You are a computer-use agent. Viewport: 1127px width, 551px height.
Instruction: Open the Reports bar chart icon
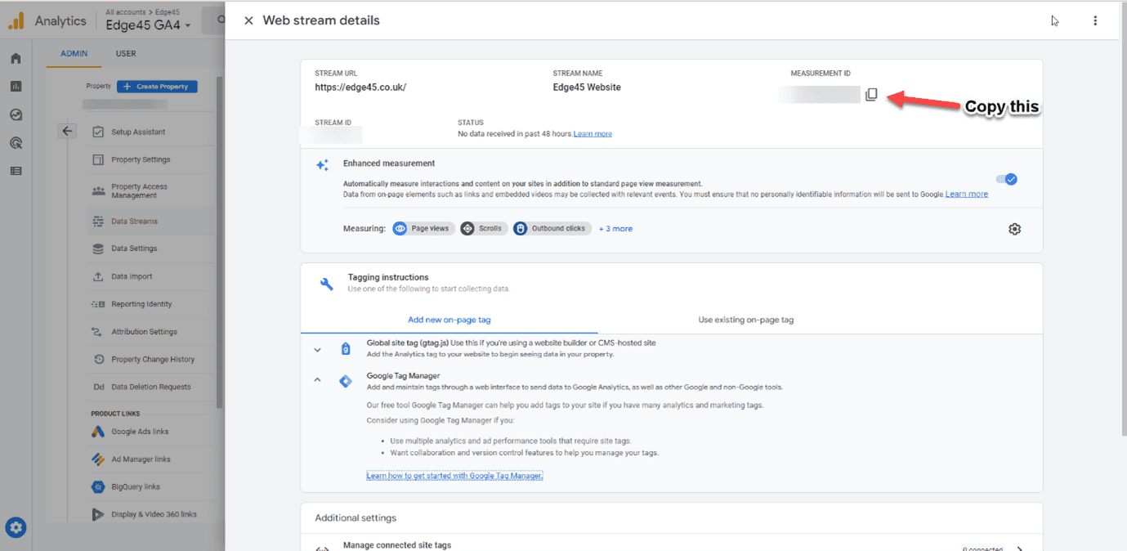[16, 87]
